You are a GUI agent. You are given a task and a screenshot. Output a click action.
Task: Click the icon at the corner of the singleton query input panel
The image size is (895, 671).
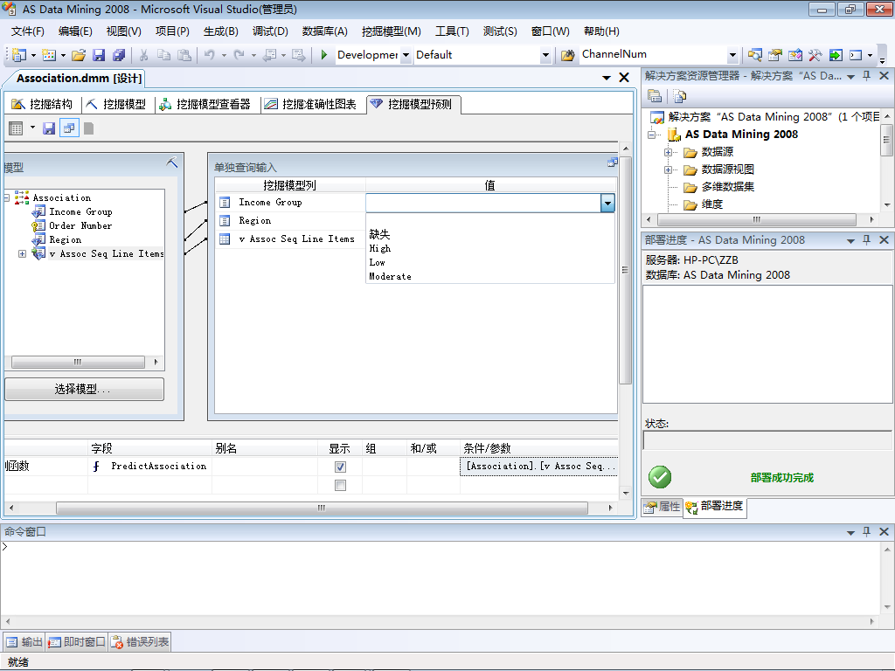tap(612, 163)
